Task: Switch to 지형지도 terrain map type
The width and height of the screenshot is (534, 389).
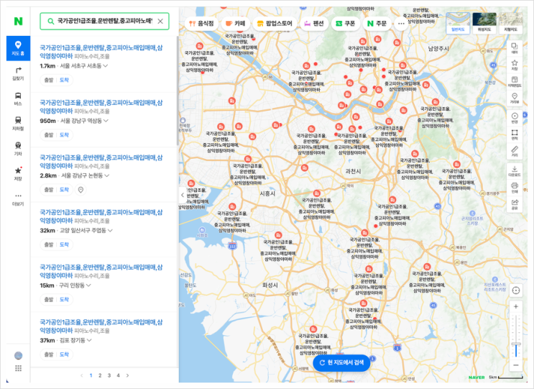Action: coord(510,23)
